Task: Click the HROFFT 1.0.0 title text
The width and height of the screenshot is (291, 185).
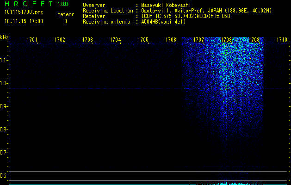Action: [36, 4]
